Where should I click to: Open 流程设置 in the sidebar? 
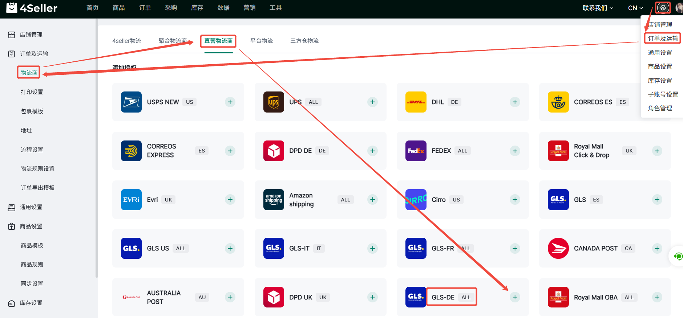click(x=32, y=150)
